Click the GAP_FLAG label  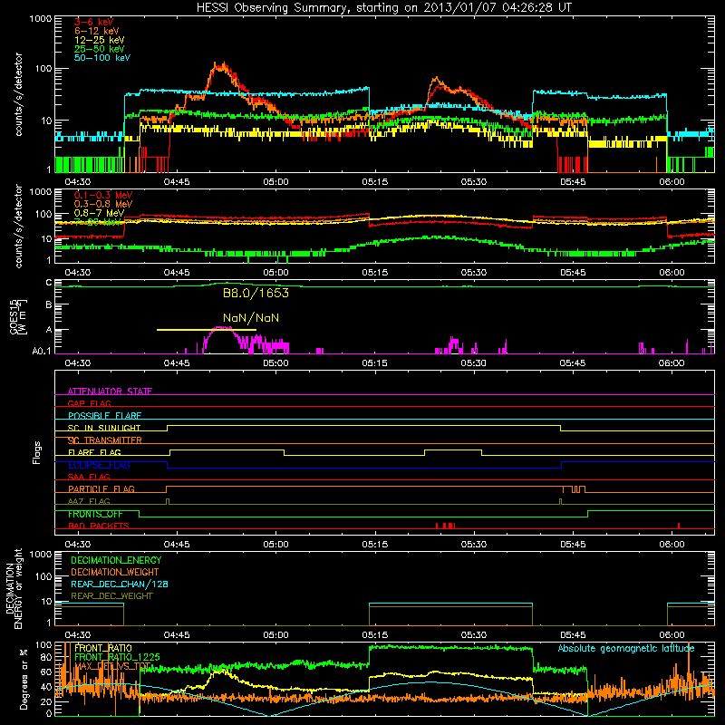(89, 403)
